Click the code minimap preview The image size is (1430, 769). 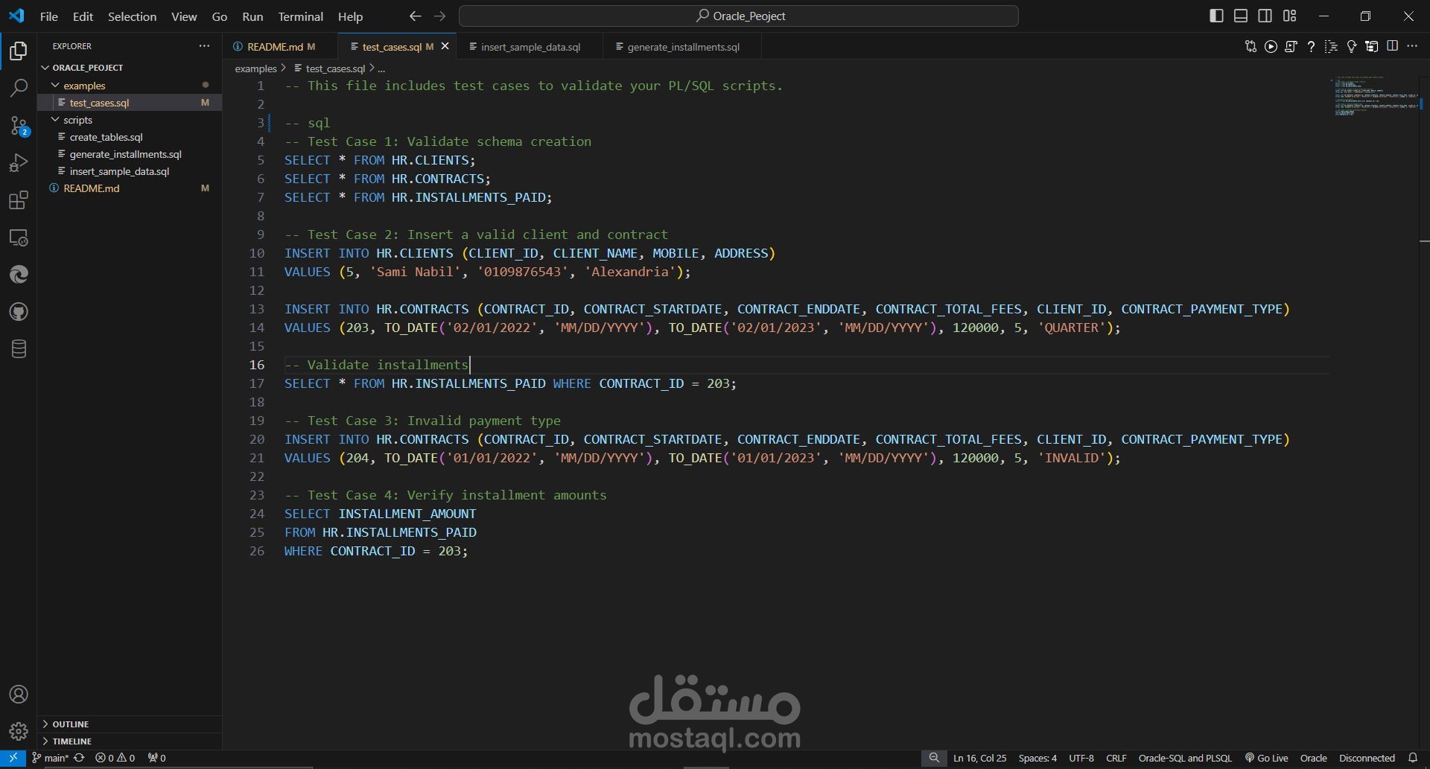coord(1374,95)
